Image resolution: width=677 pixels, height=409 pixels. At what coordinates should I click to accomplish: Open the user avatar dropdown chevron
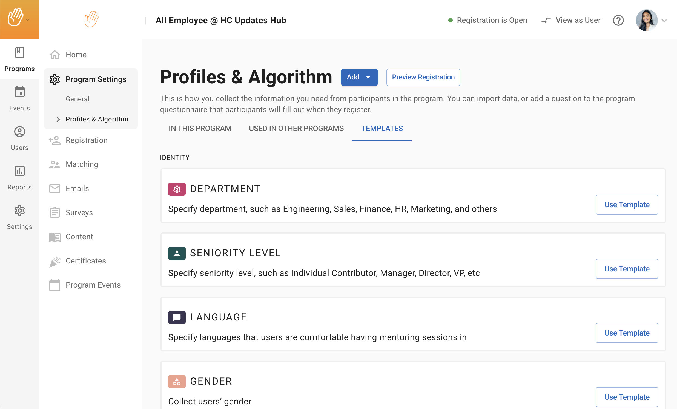(664, 20)
